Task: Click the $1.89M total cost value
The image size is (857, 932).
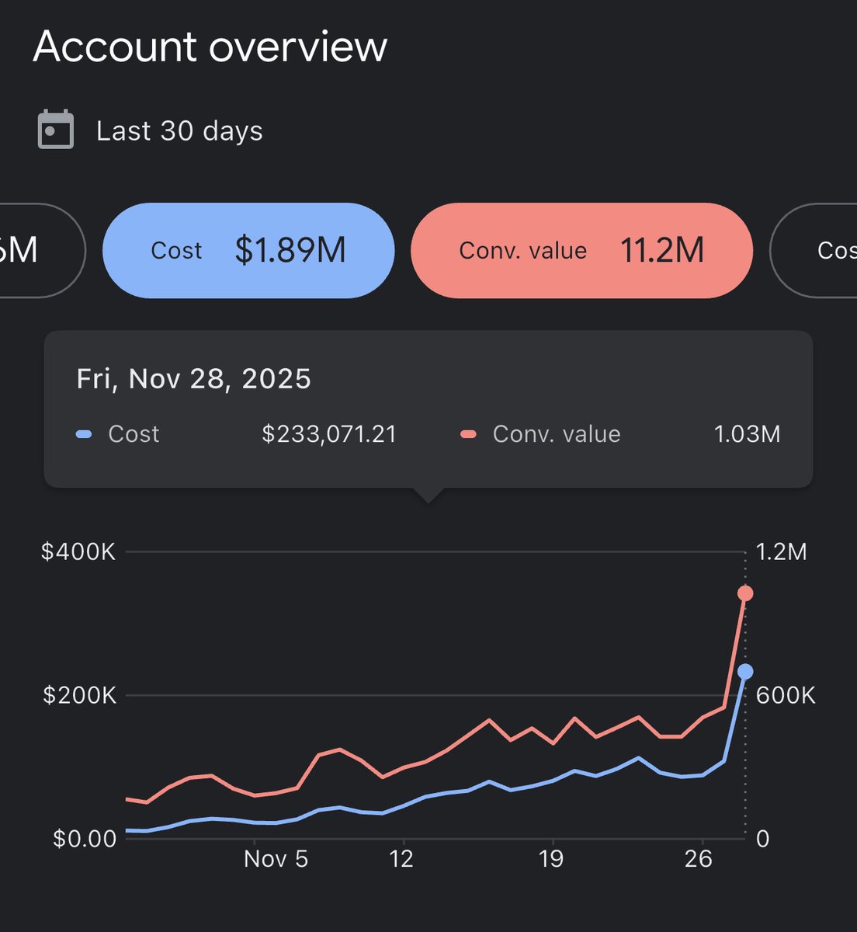Action: [x=290, y=250]
